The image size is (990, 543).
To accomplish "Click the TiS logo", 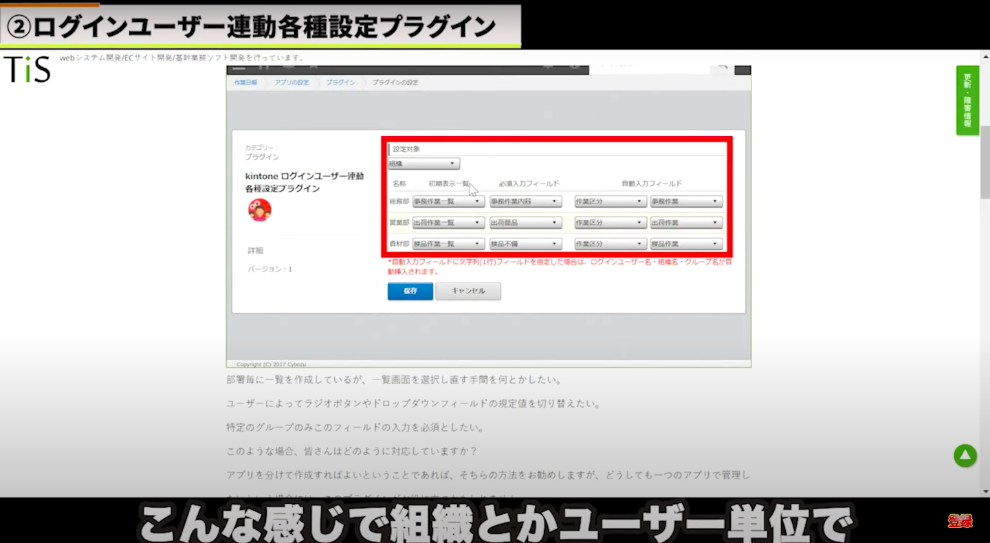I will point(27,69).
